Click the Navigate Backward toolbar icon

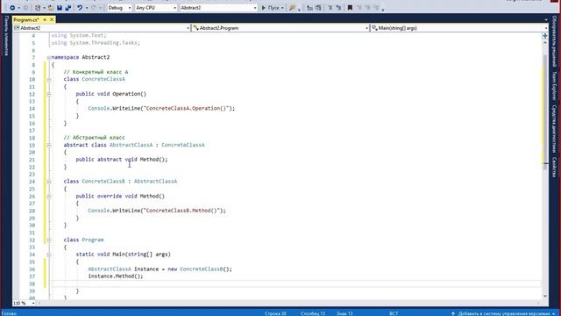(12, 8)
